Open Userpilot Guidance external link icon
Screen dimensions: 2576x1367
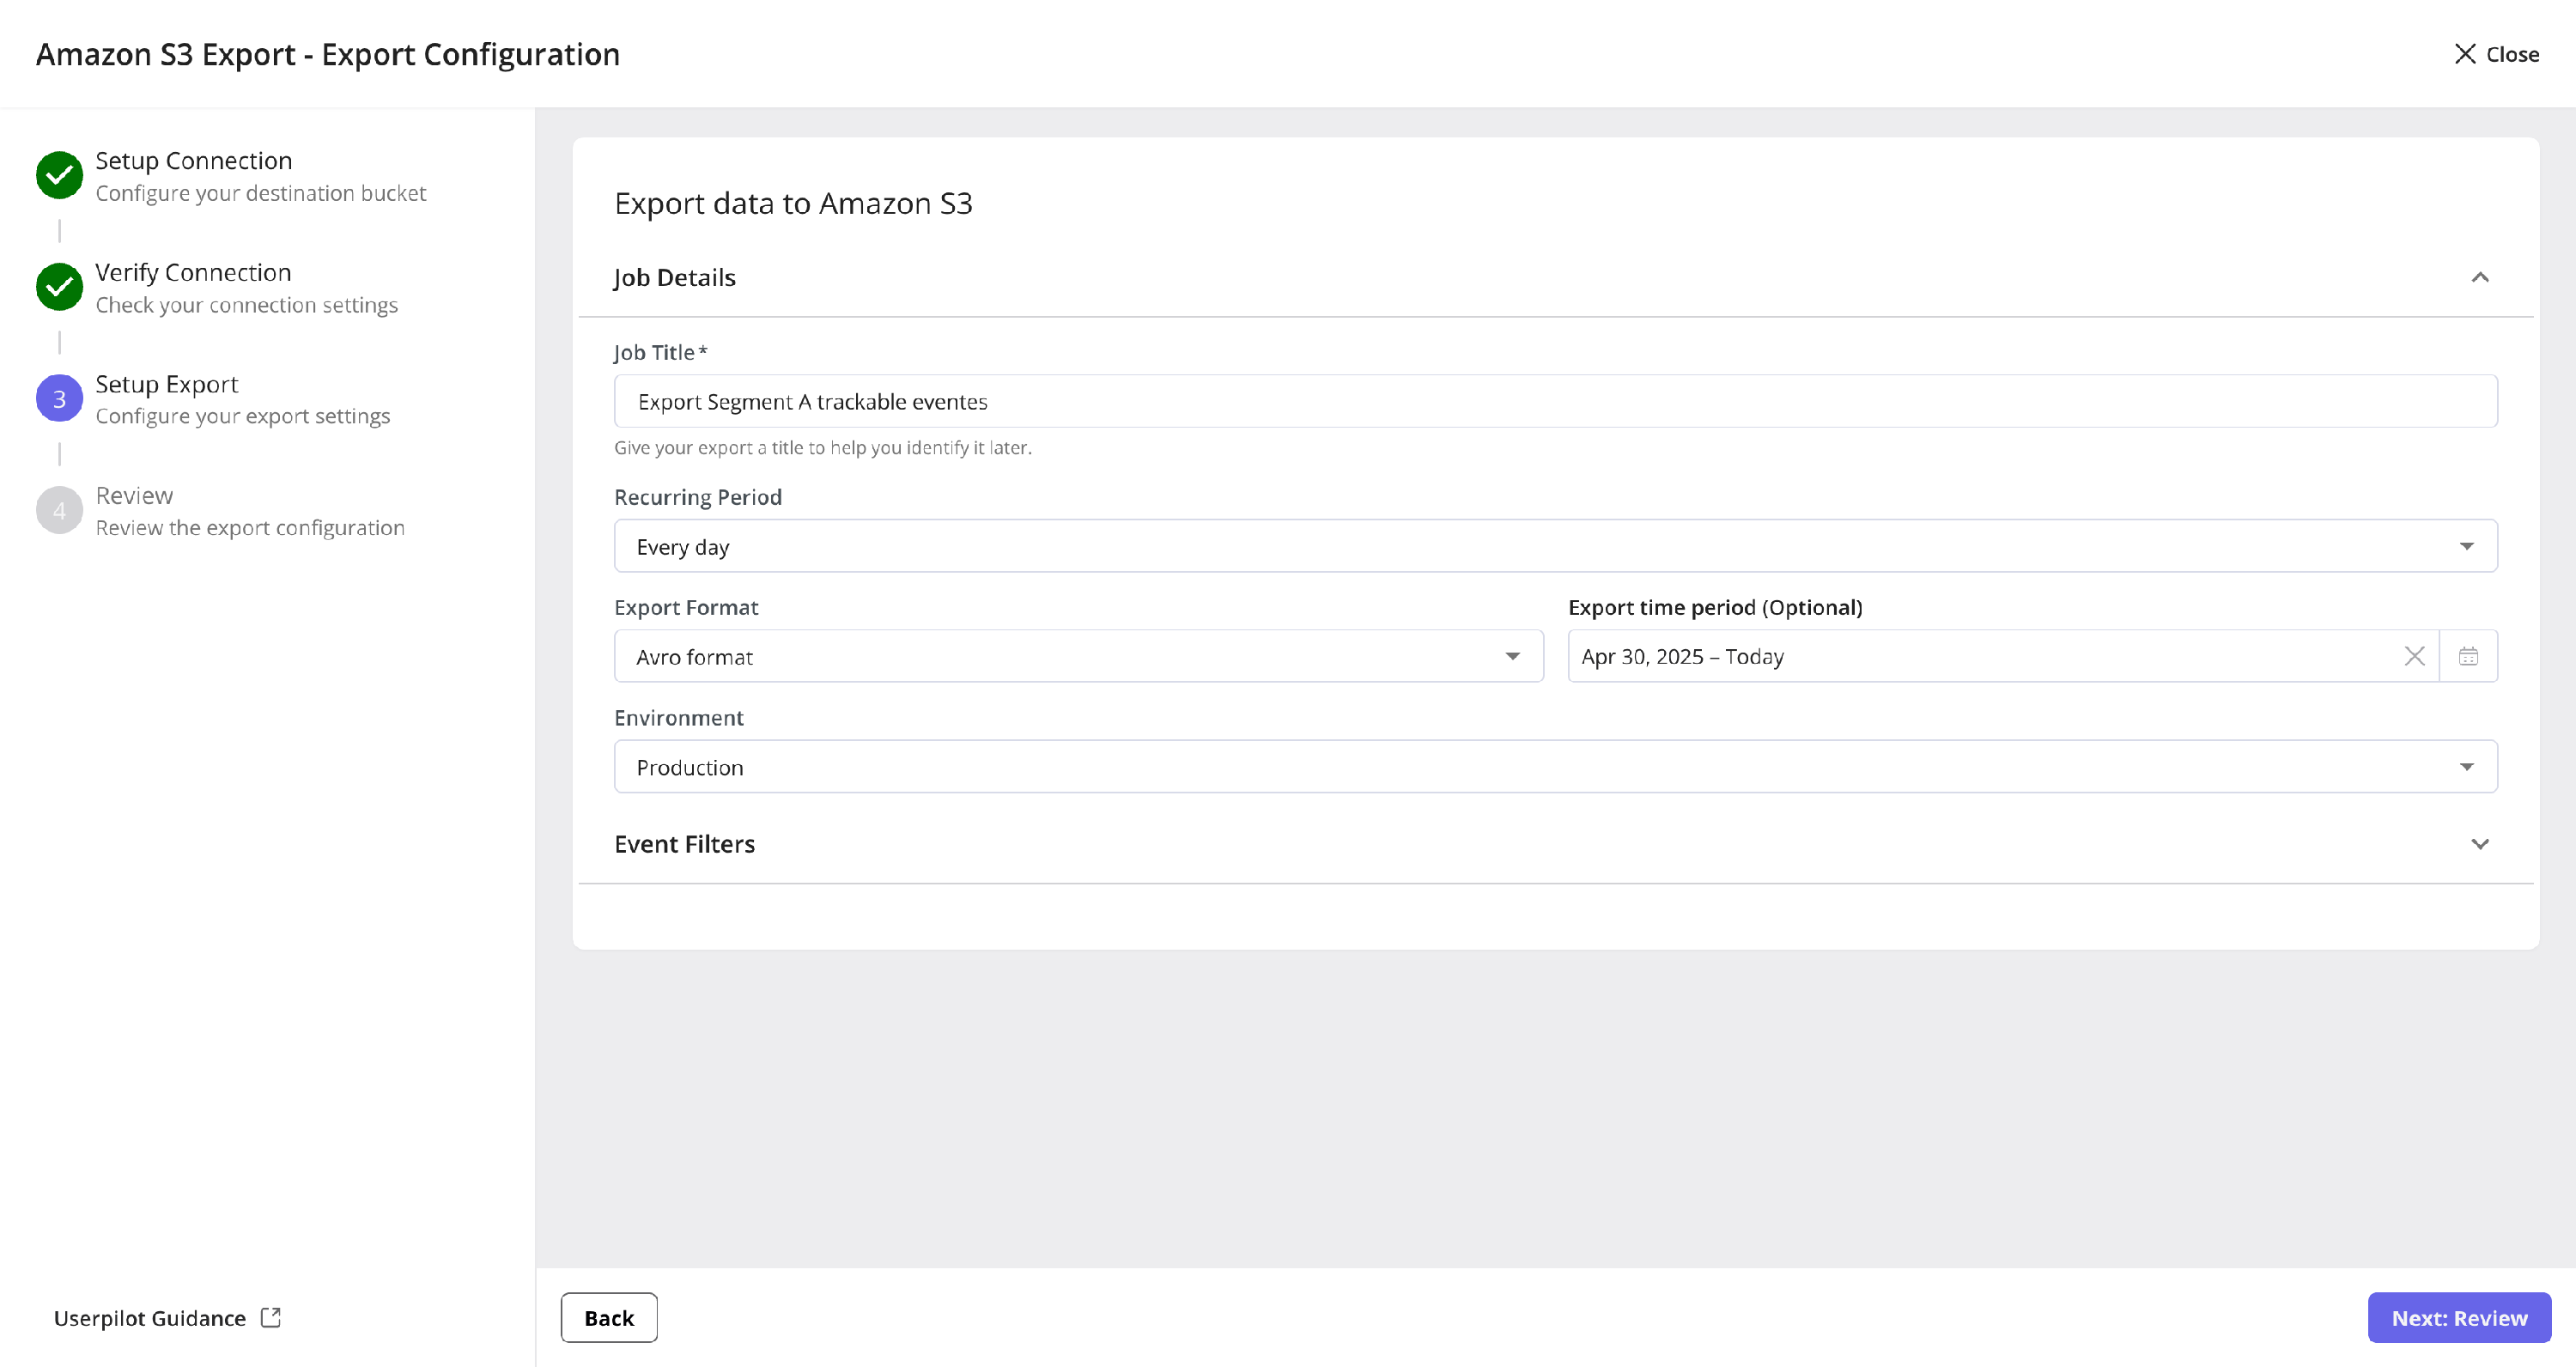[x=270, y=1317]
